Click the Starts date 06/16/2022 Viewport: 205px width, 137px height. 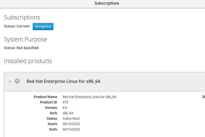pyautogui.click(x=71, y=124)
